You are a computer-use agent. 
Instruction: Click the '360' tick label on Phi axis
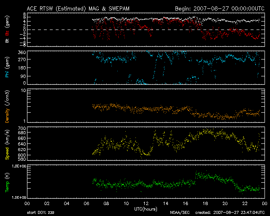[22, 53]
